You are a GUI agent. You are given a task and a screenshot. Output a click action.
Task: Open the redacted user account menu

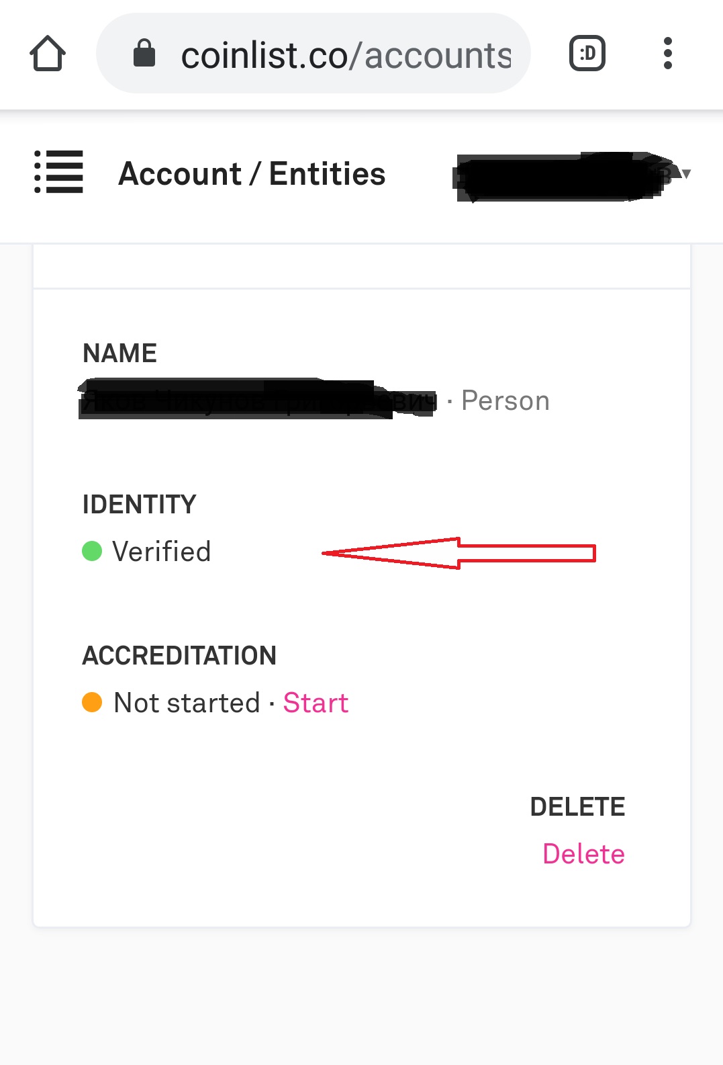pyautogui.click(x=564, y=176)
